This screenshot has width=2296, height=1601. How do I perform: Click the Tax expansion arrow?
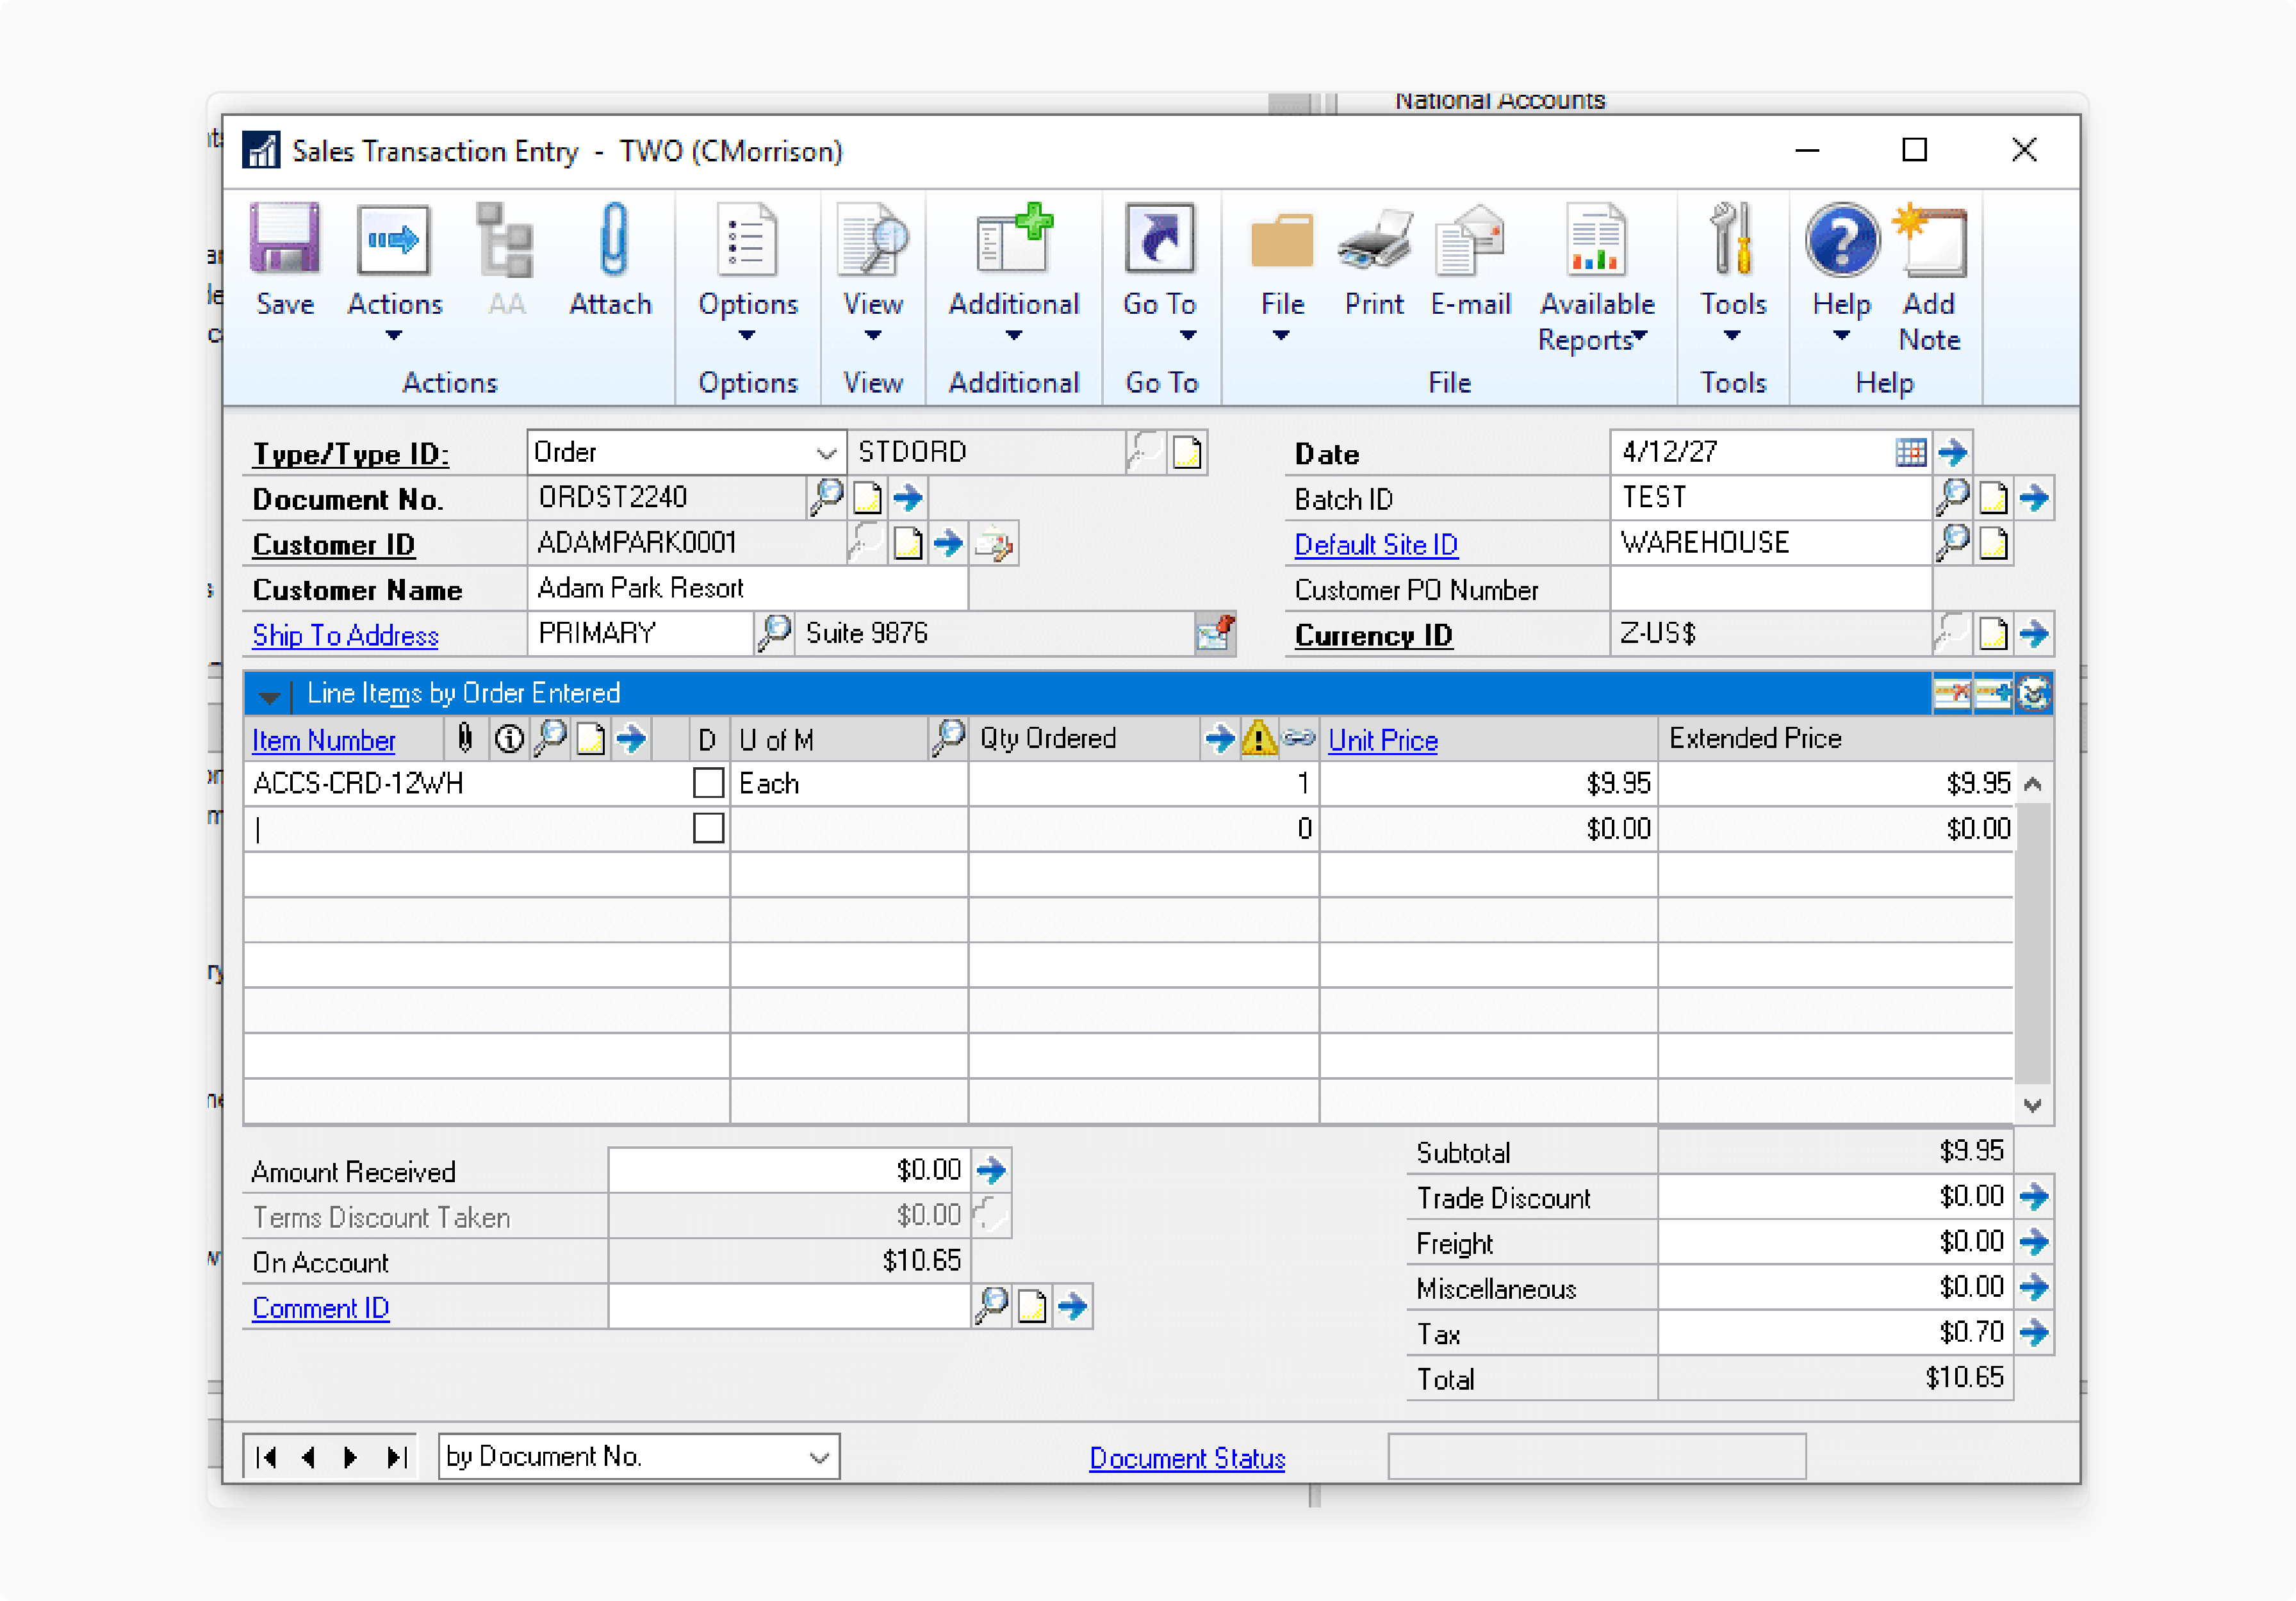(x=2033, y=1332)
